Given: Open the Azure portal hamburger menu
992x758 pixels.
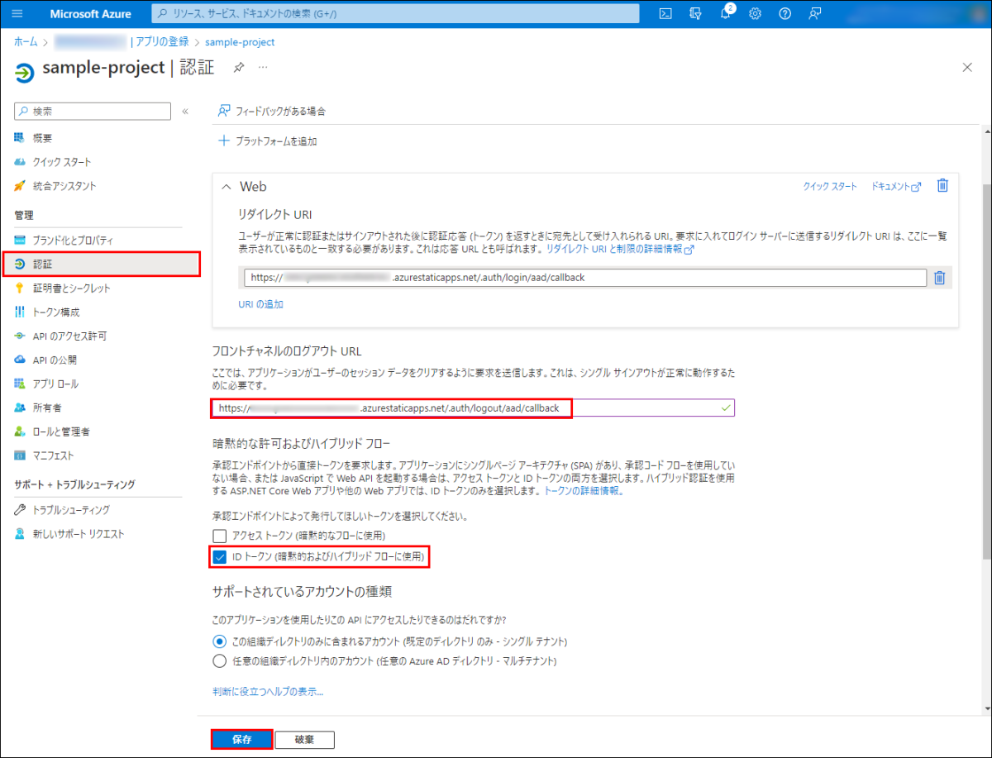Looking at the screenshot, I should (17, 14).
